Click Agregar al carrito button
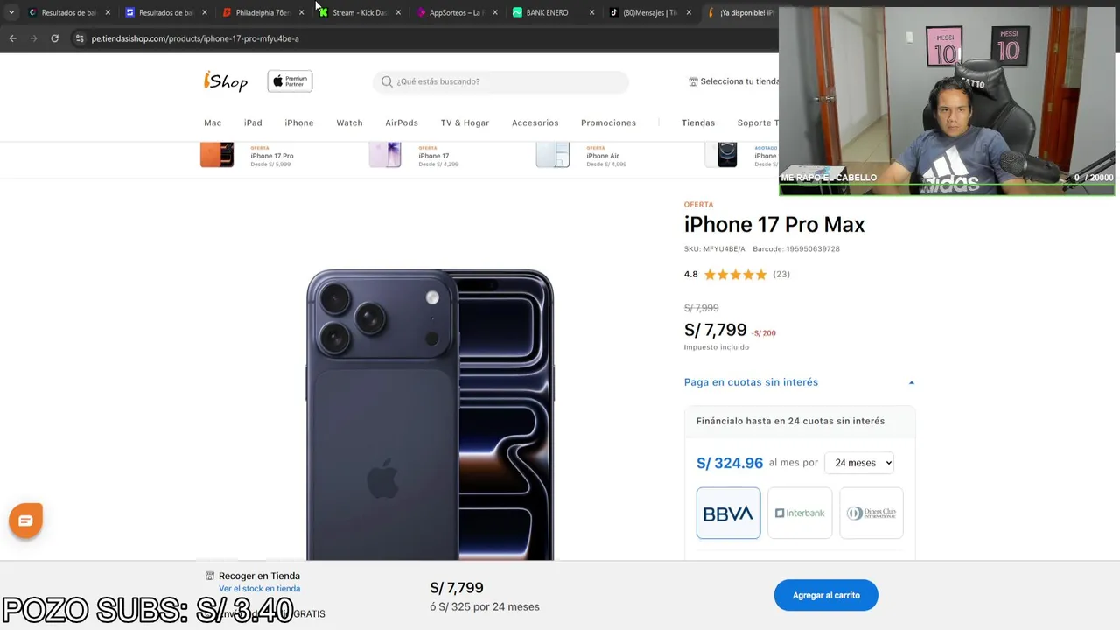 [826, 595]
